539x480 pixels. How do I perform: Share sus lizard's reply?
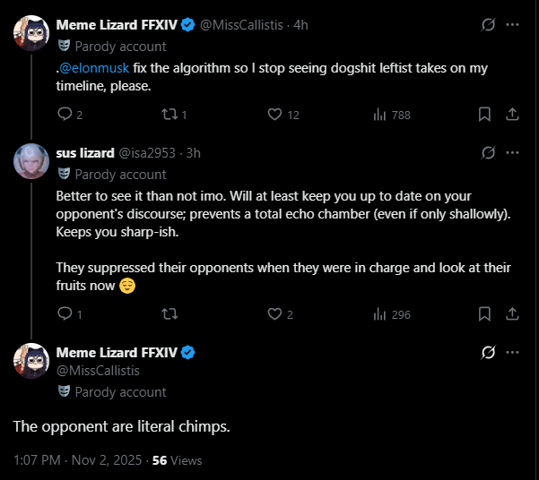[513, 313]
